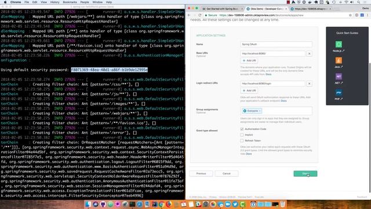Open Safari from the Dock

140,204
